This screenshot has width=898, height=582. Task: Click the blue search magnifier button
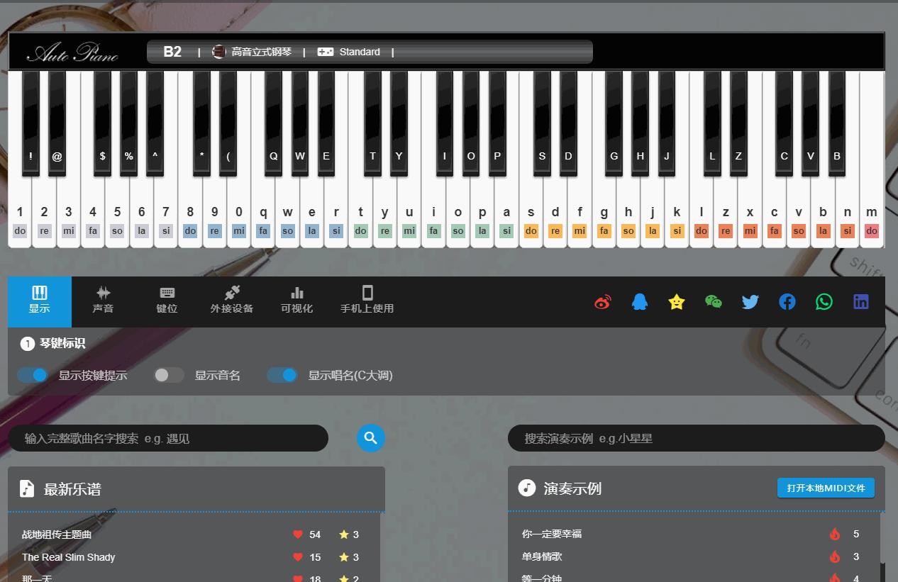(370, 438)
